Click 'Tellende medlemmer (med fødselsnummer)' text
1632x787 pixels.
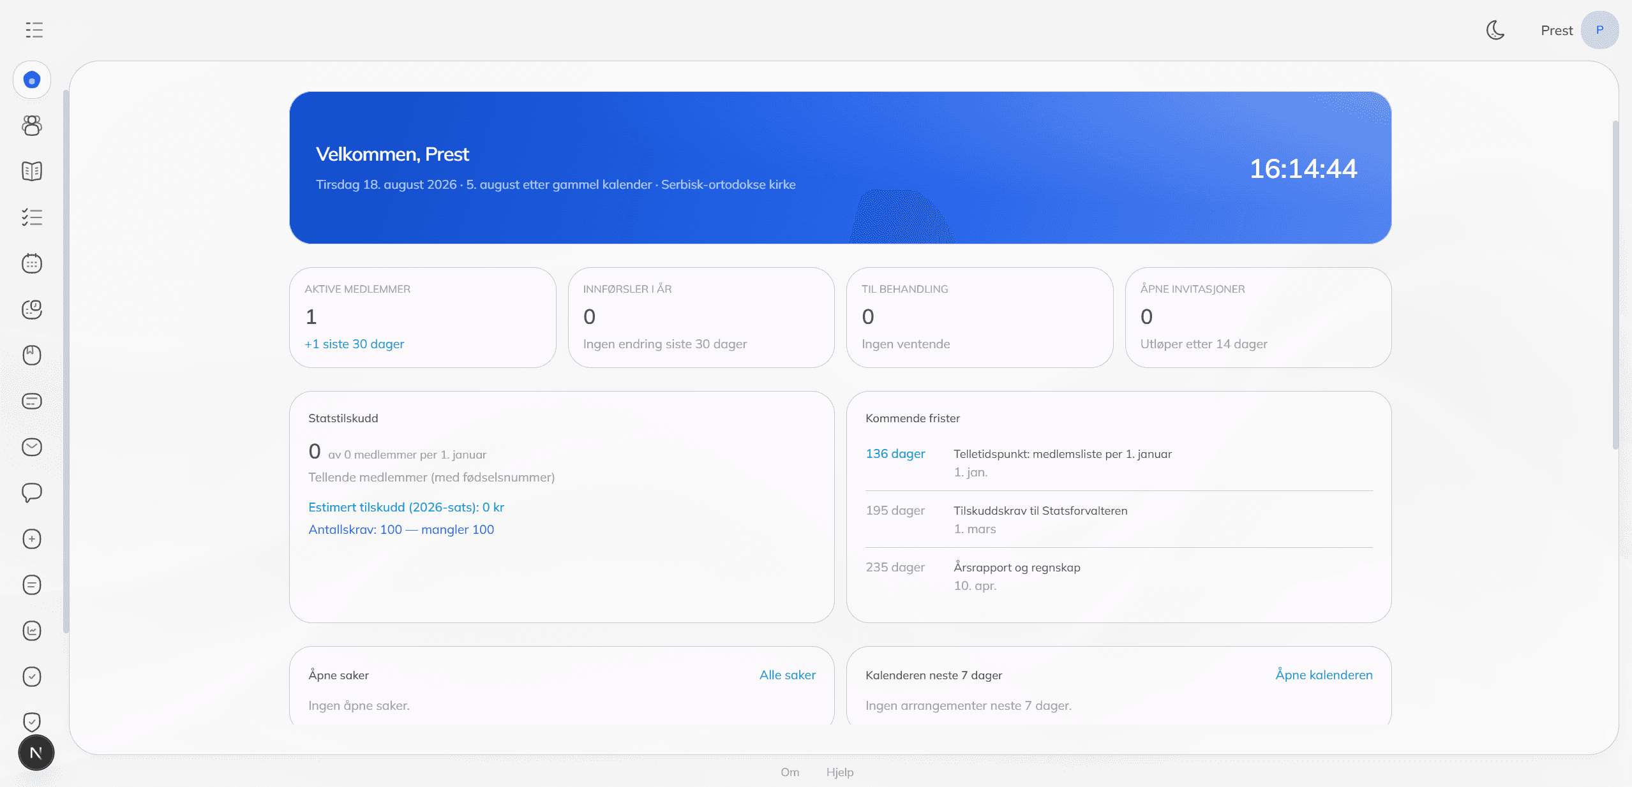431,477
